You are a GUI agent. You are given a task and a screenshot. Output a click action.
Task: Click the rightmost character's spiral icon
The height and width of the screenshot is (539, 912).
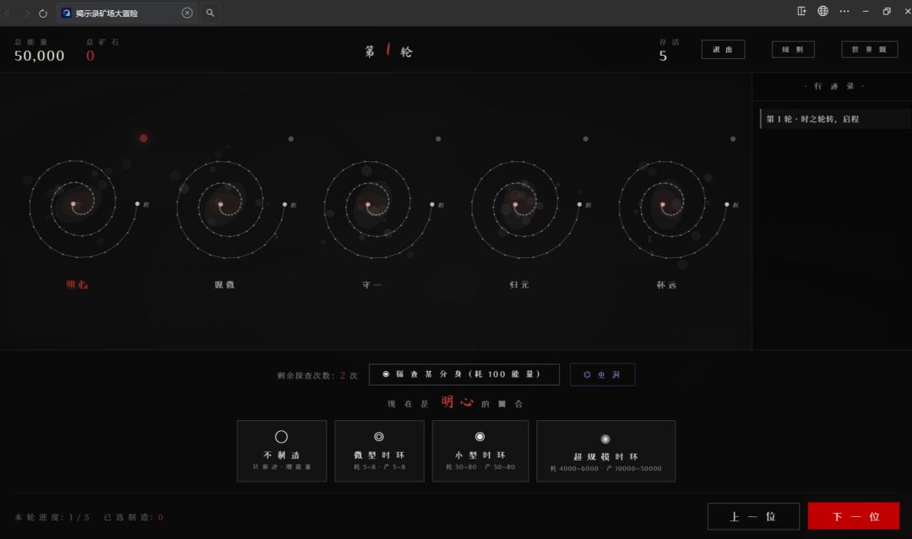(672, 209)
